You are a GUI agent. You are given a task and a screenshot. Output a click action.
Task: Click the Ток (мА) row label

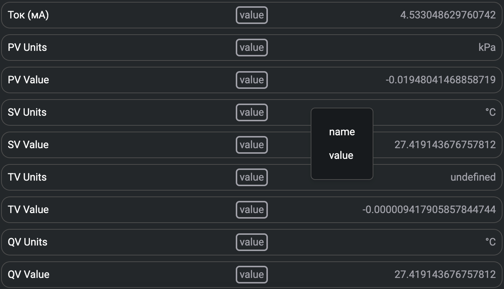point(28,15)
